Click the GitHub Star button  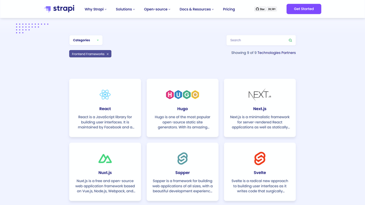coord(260,9)
